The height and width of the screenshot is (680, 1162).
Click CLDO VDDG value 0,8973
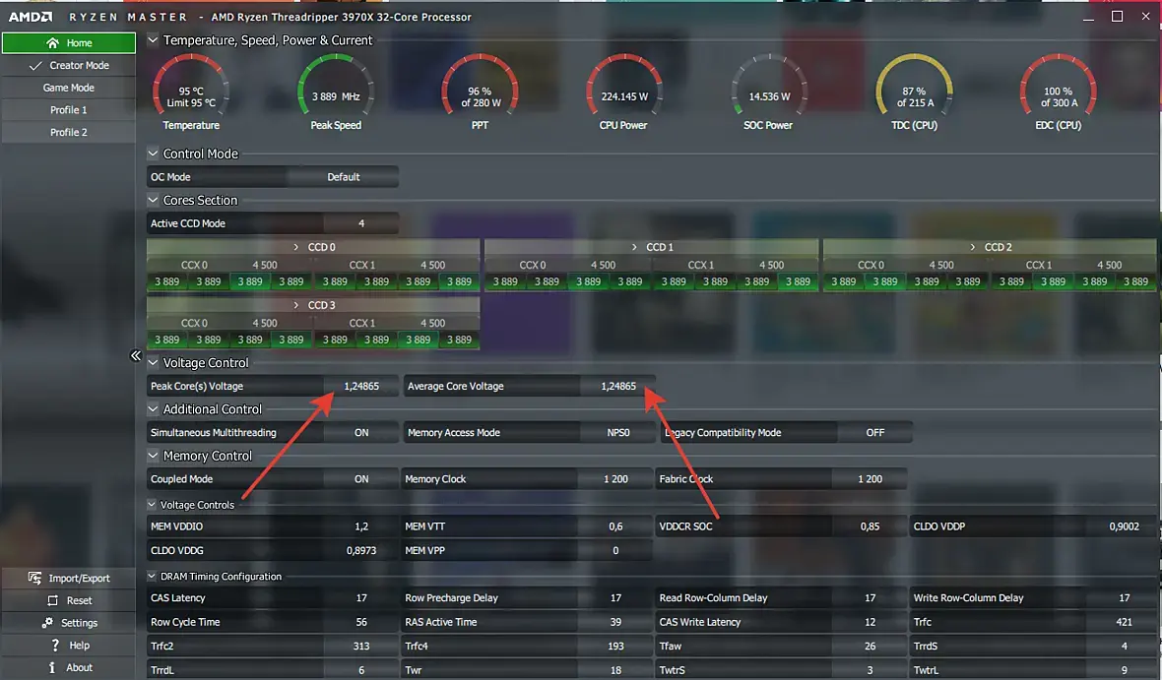360,550
